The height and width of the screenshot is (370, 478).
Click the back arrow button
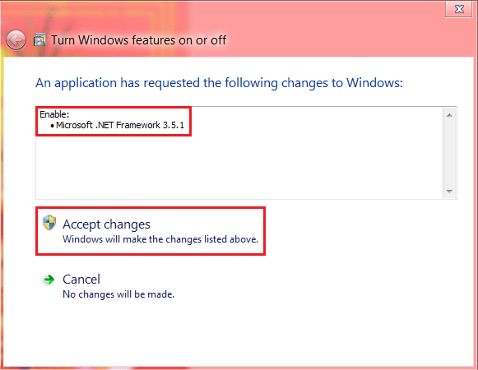(x=16, y=40)
